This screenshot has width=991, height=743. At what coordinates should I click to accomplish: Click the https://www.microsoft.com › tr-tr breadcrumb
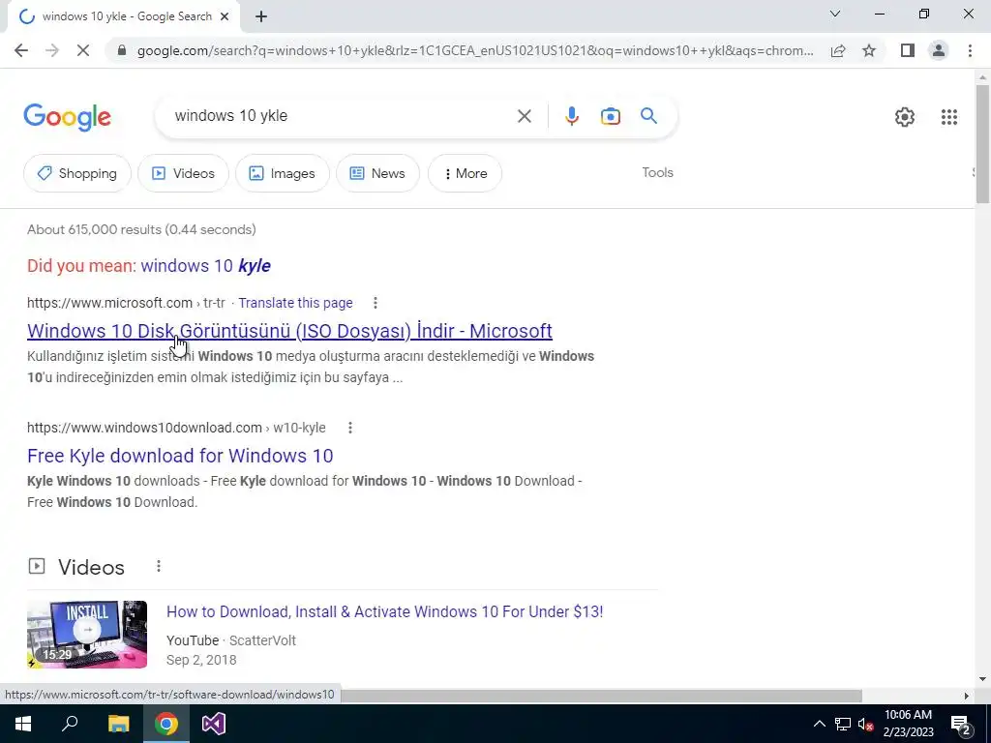pos(126,303)
